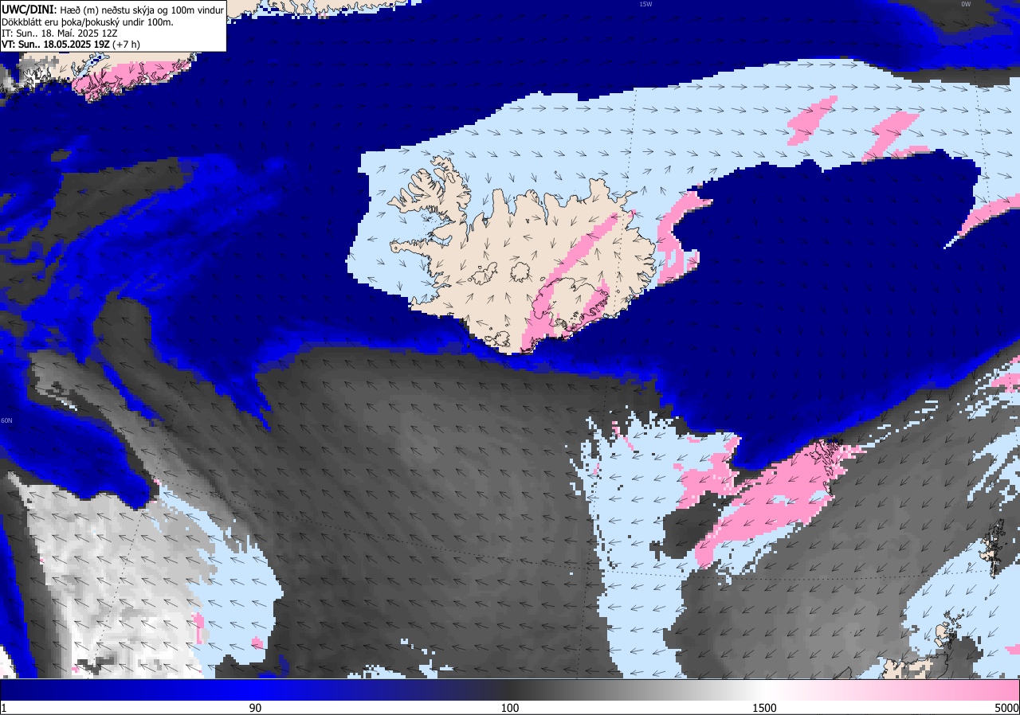The image size is (1020, 715).
Task: Click the 60N latitude label
Action: tap(6, 420)
